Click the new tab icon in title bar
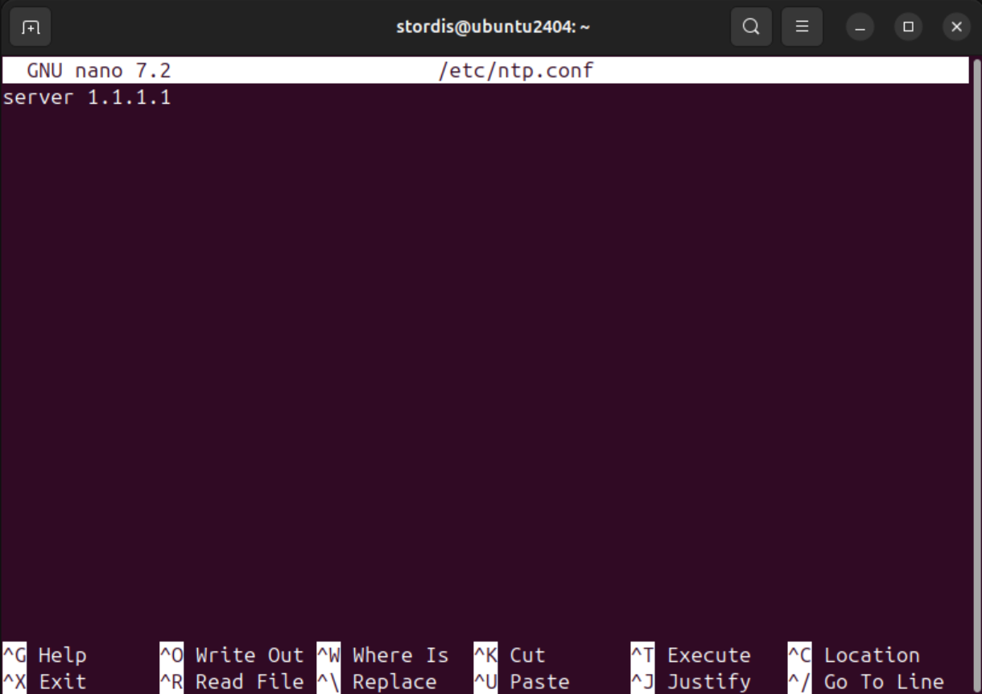982x694 pixels. (30, 27)
